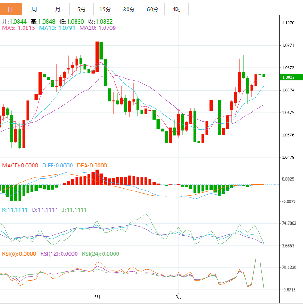Select the RSI(6) indicator label

tap(19, 254)
